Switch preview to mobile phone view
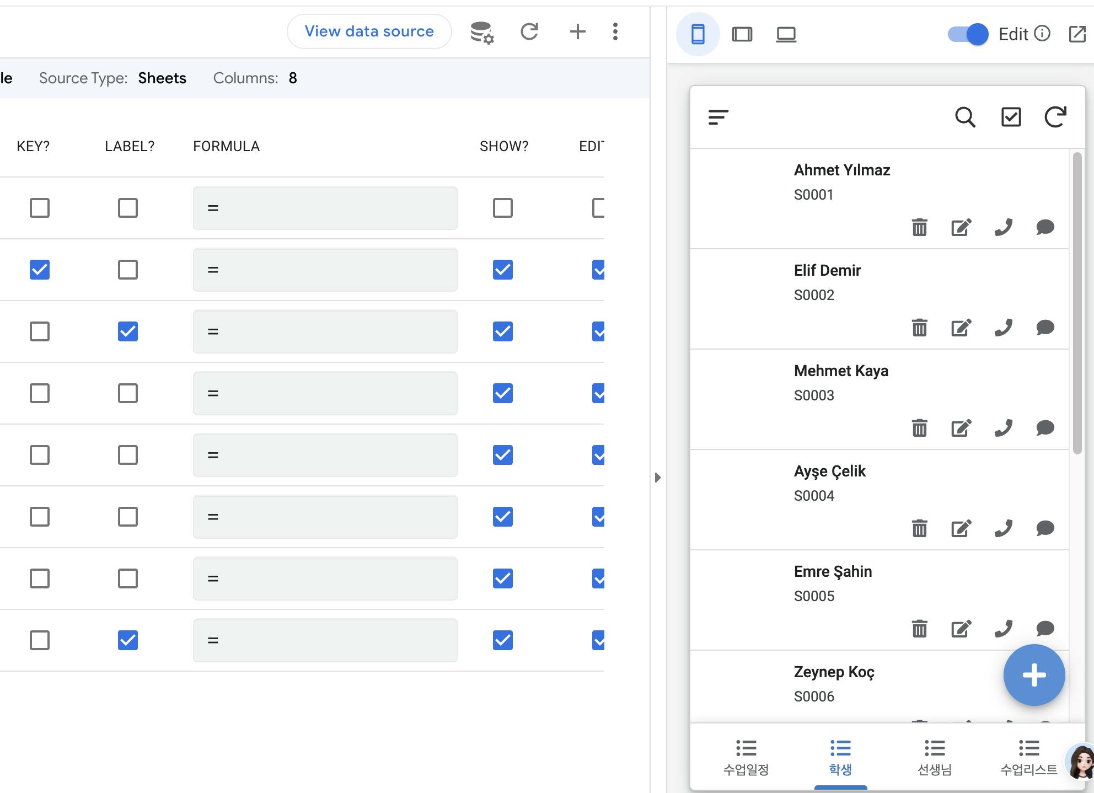The image size is (1094, 793). tap(698, 34)
